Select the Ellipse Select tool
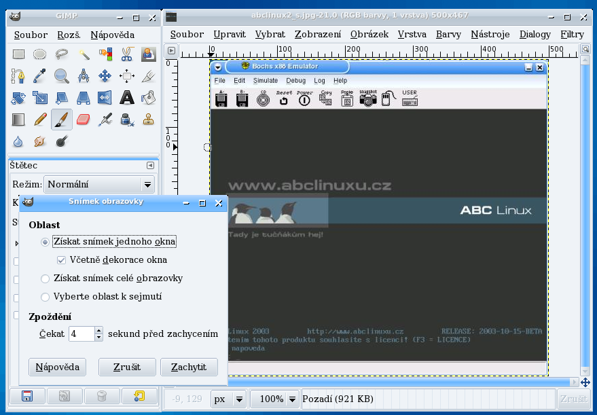Image resolution: width=597 pixels, height=415 pixels. tap(39, 54)
